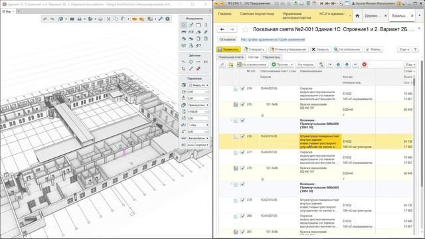This screenshot has height=239, width=425.
Task: Click the Redo arrow in Renga toolbar
Action: pos(52,19)
